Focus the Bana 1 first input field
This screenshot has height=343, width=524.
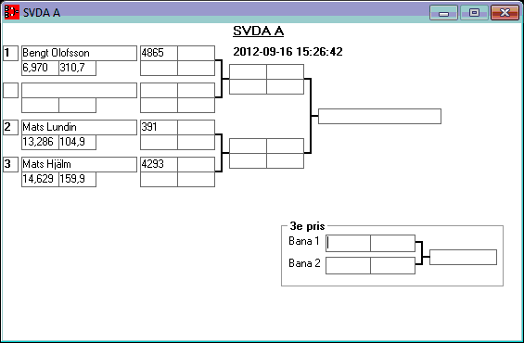(x=348, y=243)
